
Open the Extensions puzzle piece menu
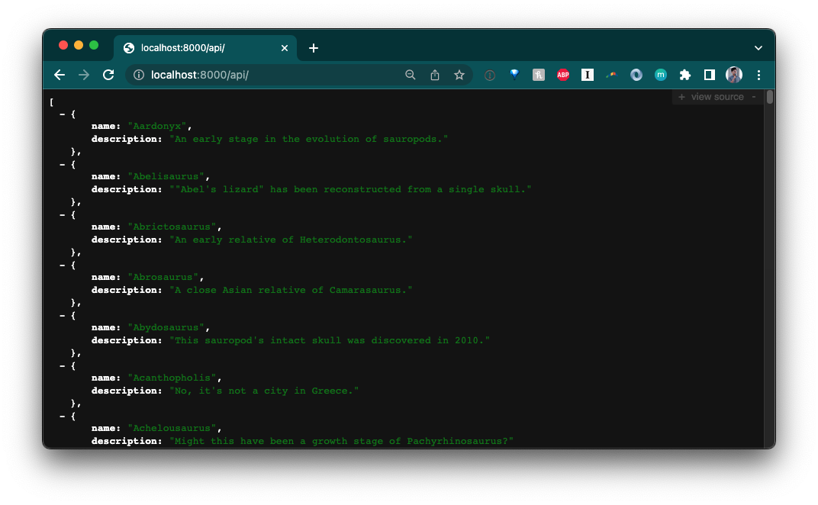pyautogui.click(x=684, y=75)
